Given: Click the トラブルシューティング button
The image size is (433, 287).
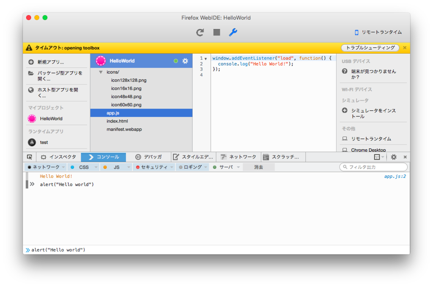Looking at the screenshot, I should [370, 48].
